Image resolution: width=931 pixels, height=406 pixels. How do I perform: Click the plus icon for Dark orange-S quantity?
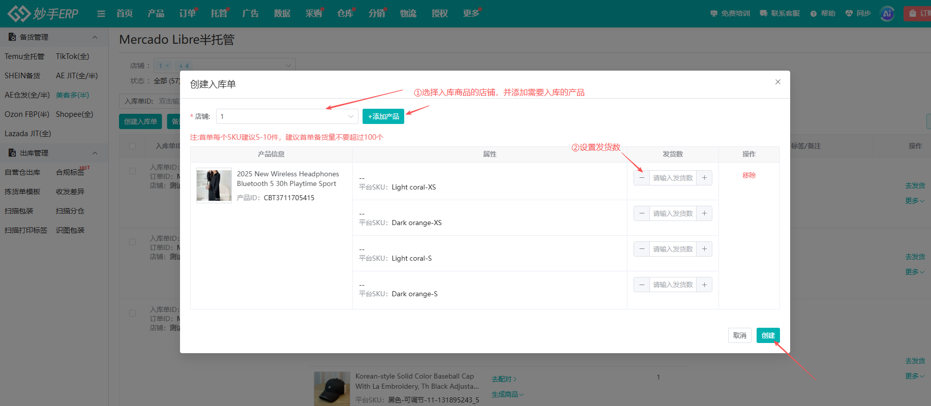click(x=704, y=285)
